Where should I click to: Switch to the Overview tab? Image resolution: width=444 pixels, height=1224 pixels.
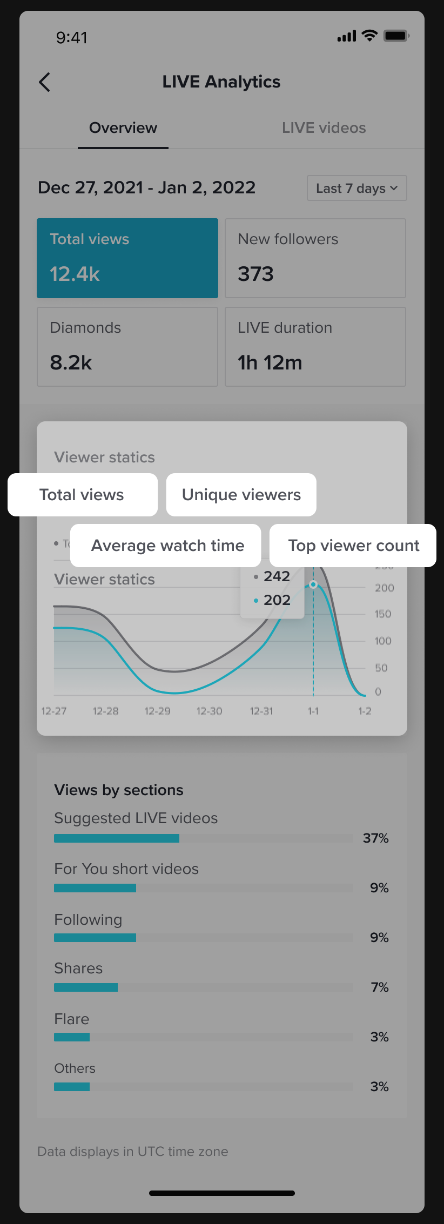click(x=123, y=128)
